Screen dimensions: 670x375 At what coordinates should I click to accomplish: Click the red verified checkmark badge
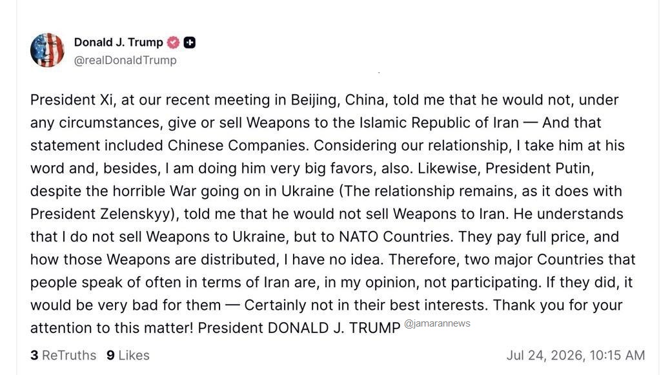click(x=173, y=43)
